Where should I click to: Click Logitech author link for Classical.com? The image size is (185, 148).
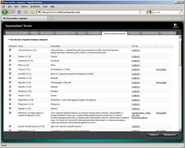click(x=136, y=50)
